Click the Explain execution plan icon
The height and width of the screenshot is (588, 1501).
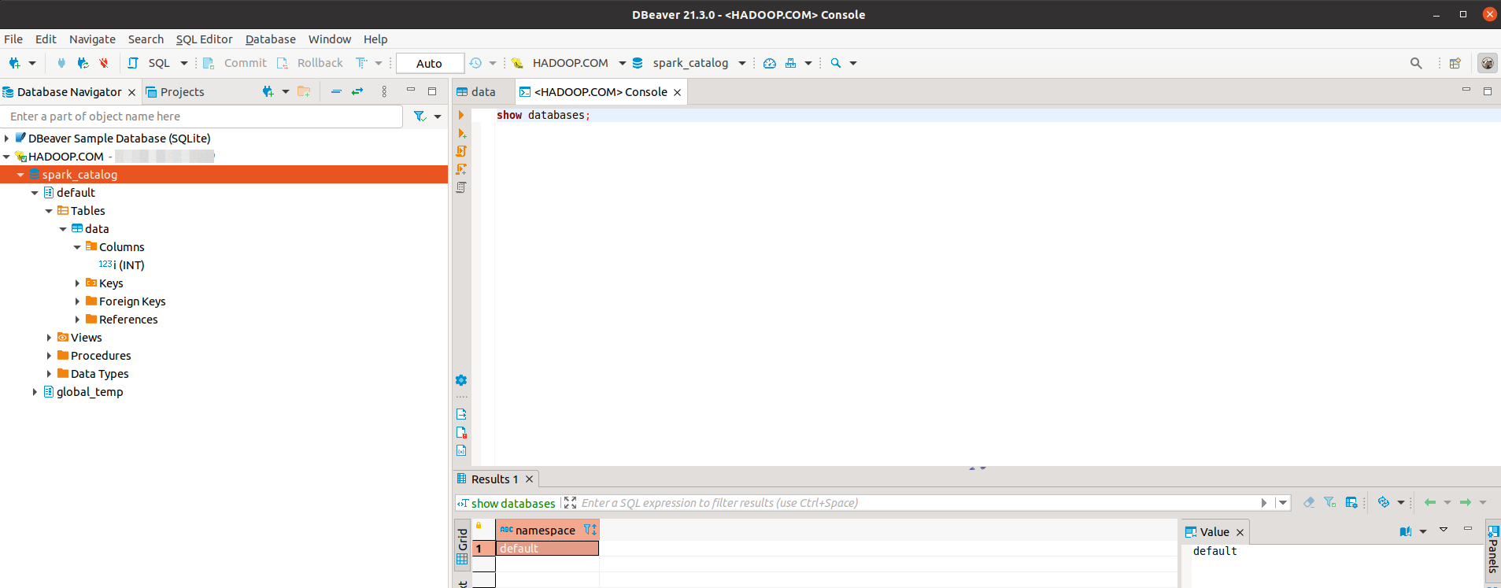tap(461, 187)
